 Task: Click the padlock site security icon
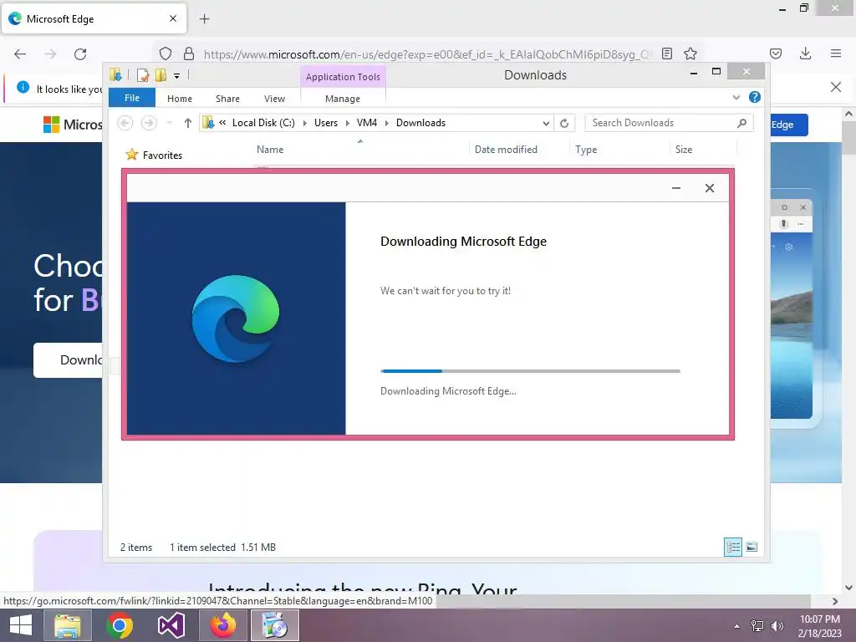coord(189,53)
